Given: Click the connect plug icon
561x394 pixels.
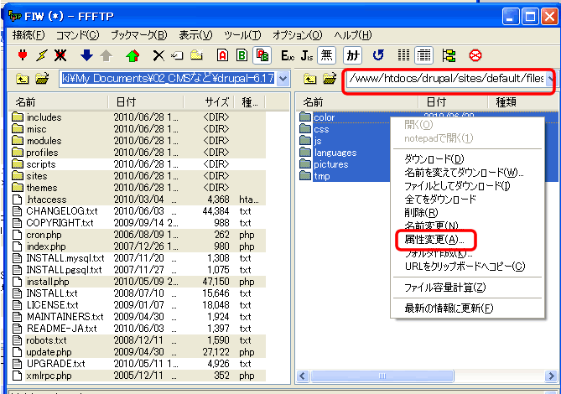Looking at the screenshot, I should 23,56.
